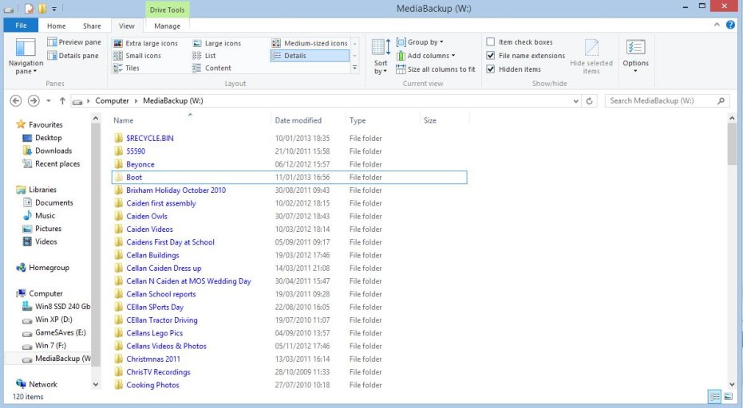Image resolution: width=743 pixels, height=408 pixels.
Task: Go up one folder level
Action: click(62, 101)
